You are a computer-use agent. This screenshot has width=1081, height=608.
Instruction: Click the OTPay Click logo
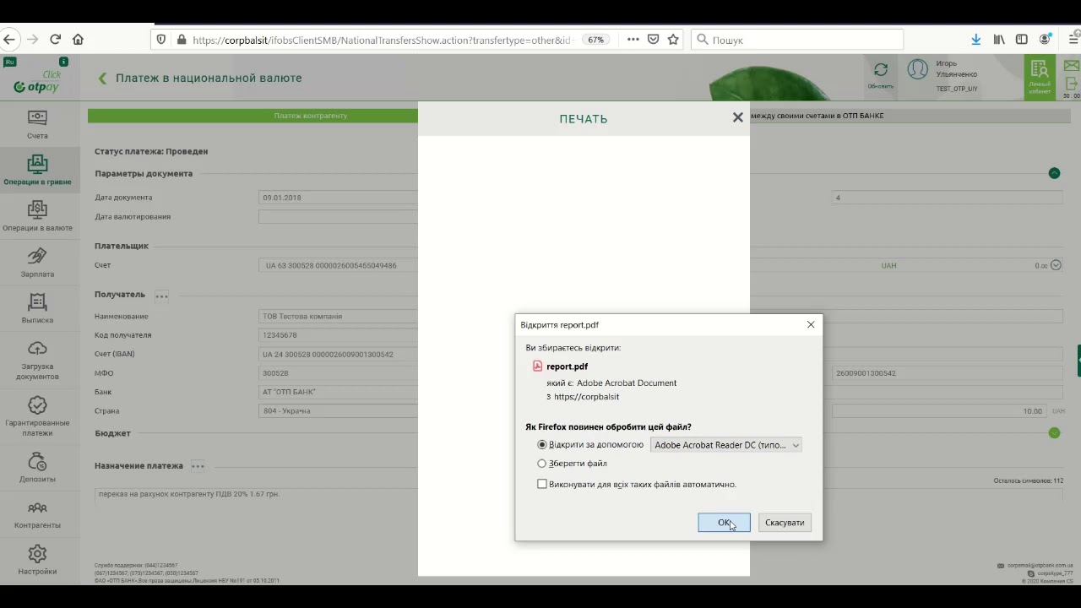tap(37, 82)
